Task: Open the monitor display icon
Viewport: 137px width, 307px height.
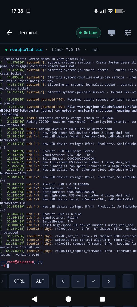Action: point(112,33)
